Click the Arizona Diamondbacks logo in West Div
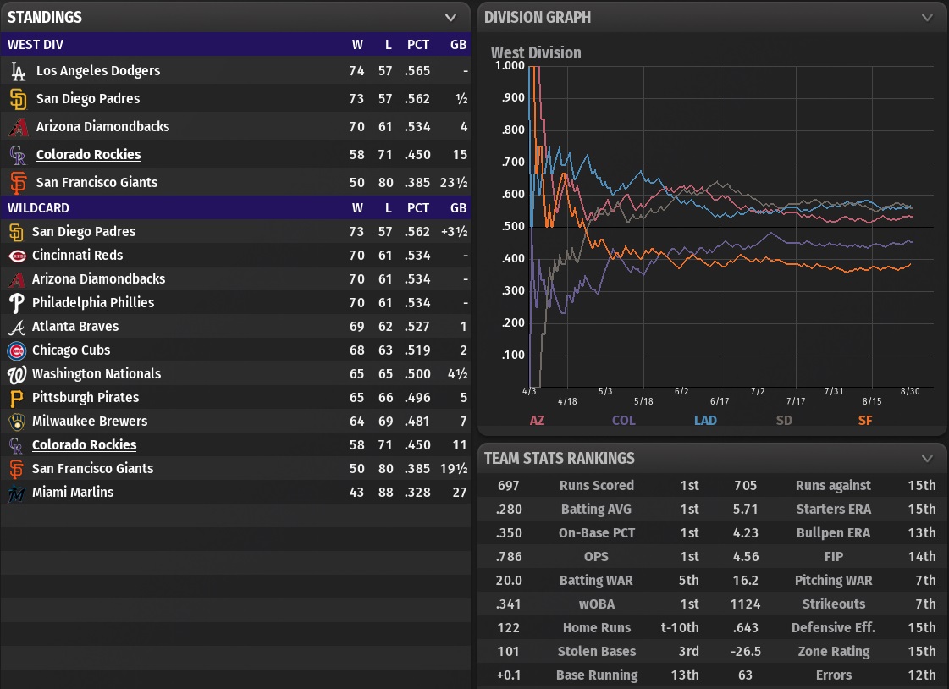This screenshot has width=949, height=689. coord(18,127)
